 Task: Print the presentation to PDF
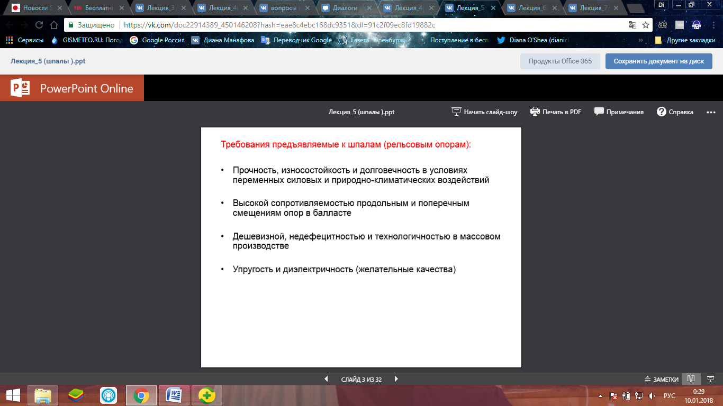click(556, 112)
